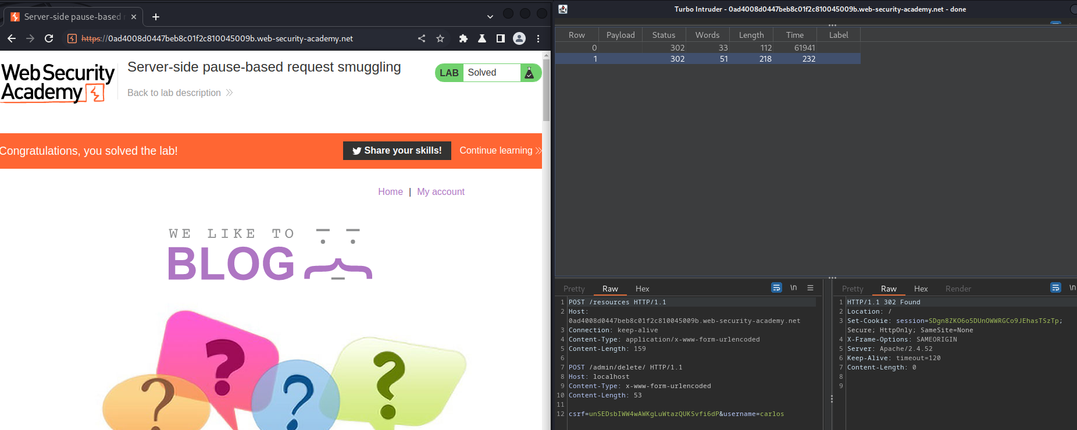Switch request pane to the Pretty tab

pos(574,289)
